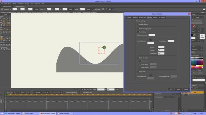
Task: Select the Zoom Camera tool
Action: (4, 45)
